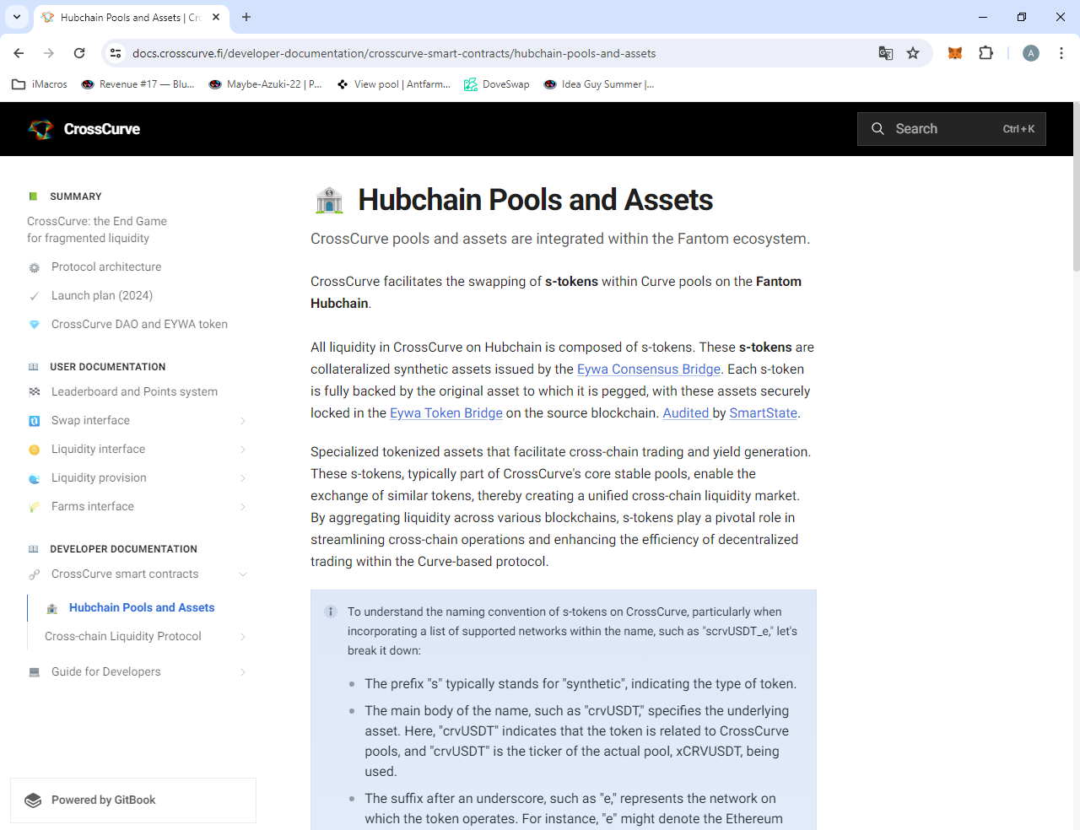Open Launch plan (2024) page
This screenshot has width=1080, height=830.
coord(102,295)
